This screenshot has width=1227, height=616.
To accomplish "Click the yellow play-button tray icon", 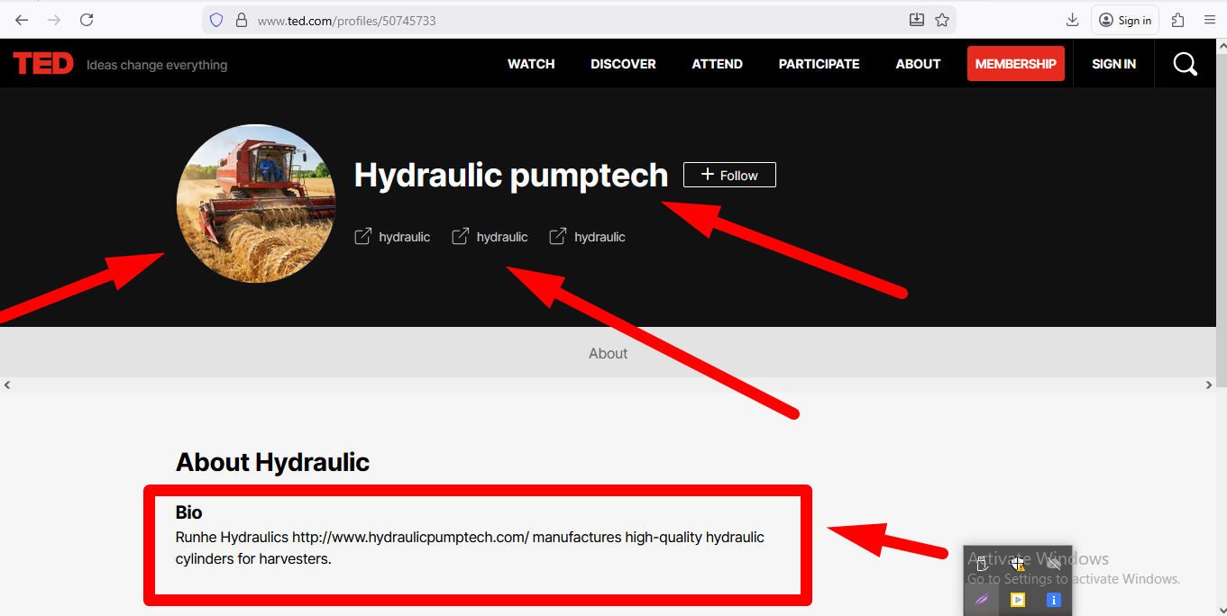I will (x=1018, y=600).
